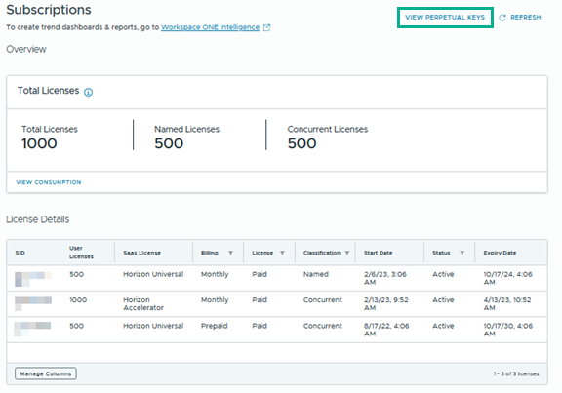This screenshot has width=562, height=393.
Task: Sort by Start Date column header
Action: coord(379,253)
